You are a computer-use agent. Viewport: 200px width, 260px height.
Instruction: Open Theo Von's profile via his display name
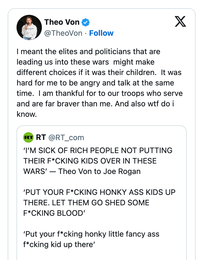[63, 22]
